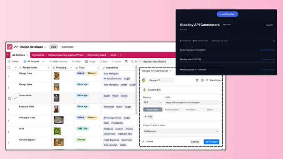Image resolution: width=283 pixels, height=159 pixels.
Task: Click Add to add a parameter
Action: [x=149, y=117]
